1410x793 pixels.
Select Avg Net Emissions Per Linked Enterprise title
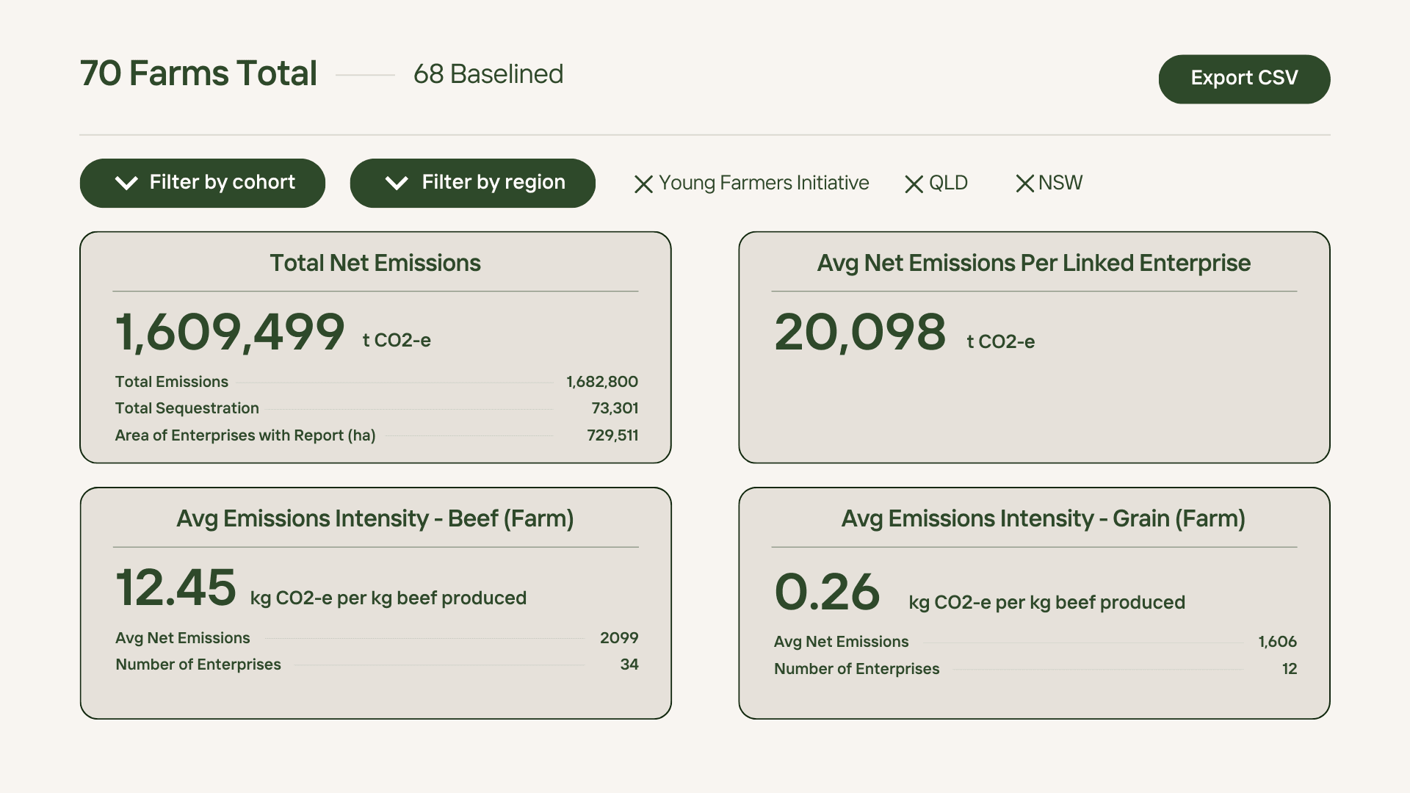point(1033,263)
